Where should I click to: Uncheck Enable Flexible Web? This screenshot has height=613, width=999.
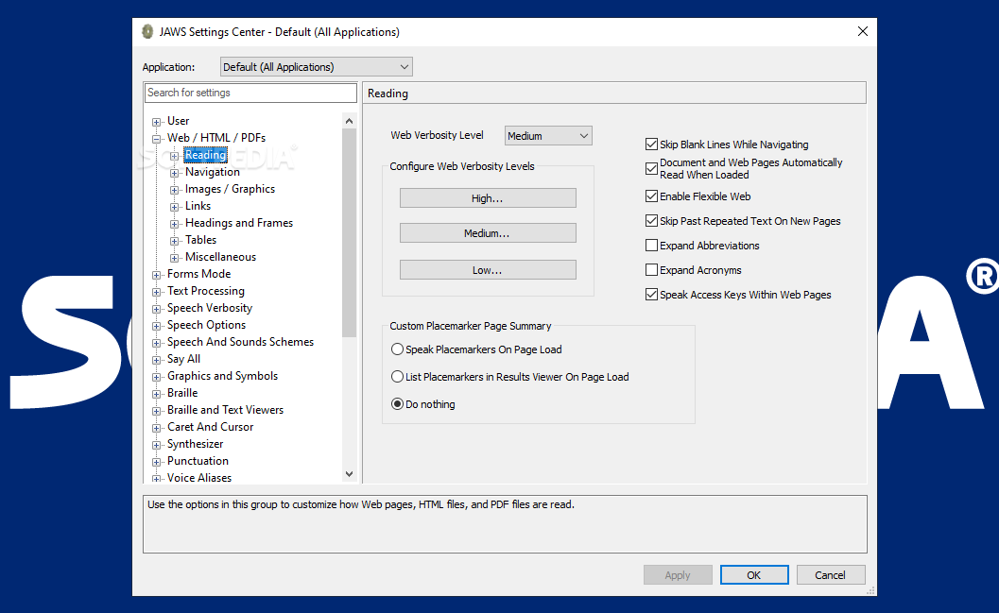point(651,196)
